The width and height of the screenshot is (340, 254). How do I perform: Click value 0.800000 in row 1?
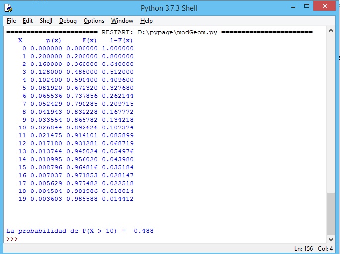point(118,56)
